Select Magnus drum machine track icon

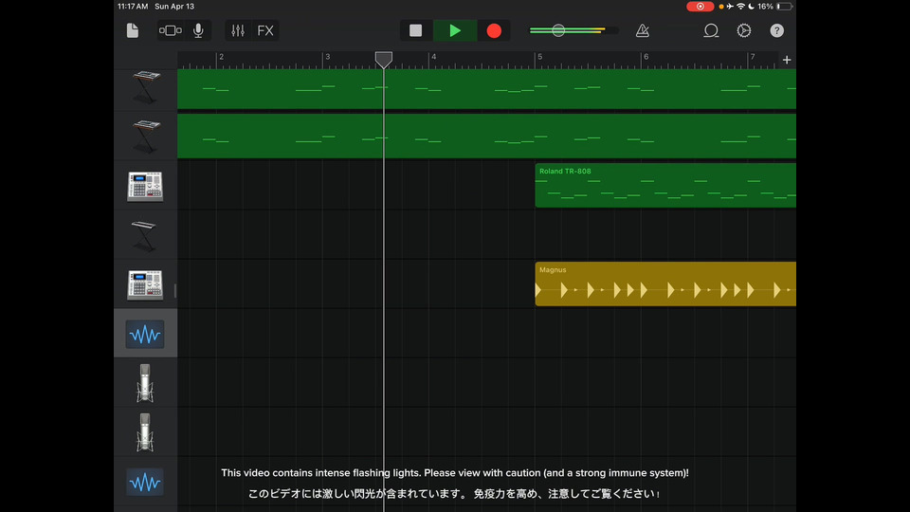(145, 284)
